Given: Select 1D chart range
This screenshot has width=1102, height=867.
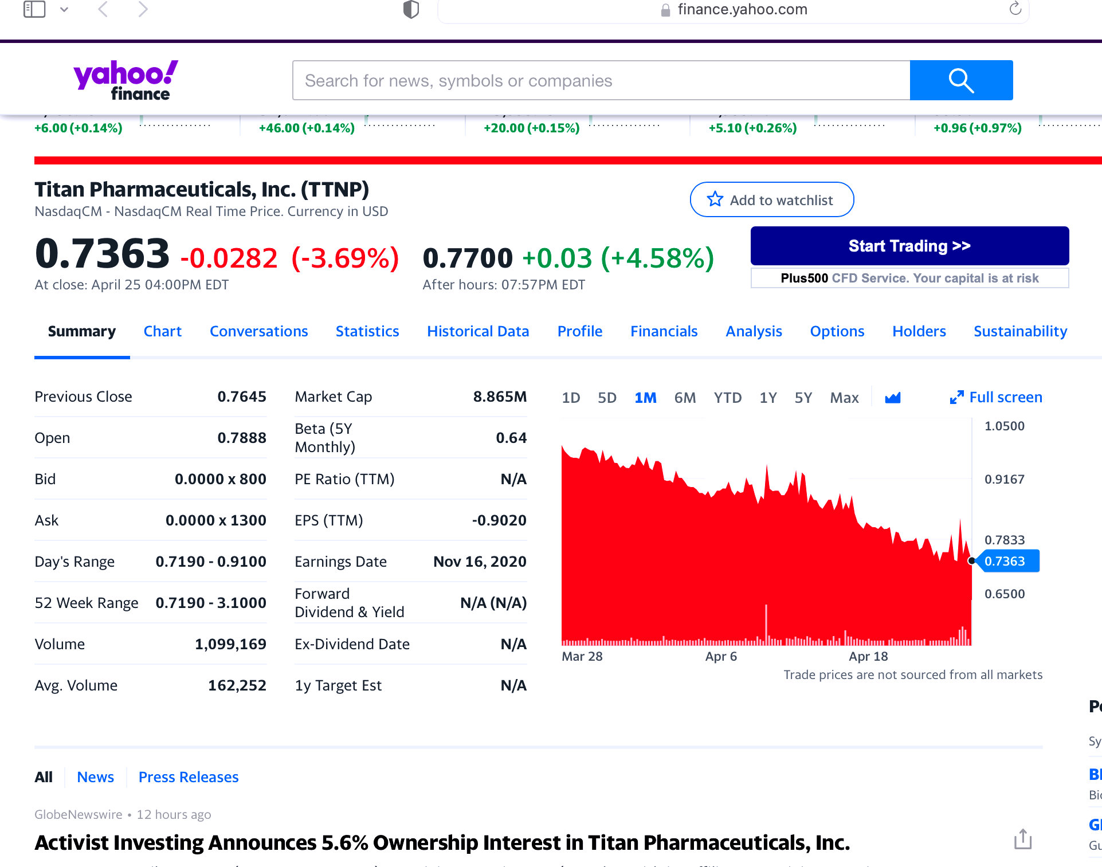Looking at the screenshot, I should (x=571, y=398).
